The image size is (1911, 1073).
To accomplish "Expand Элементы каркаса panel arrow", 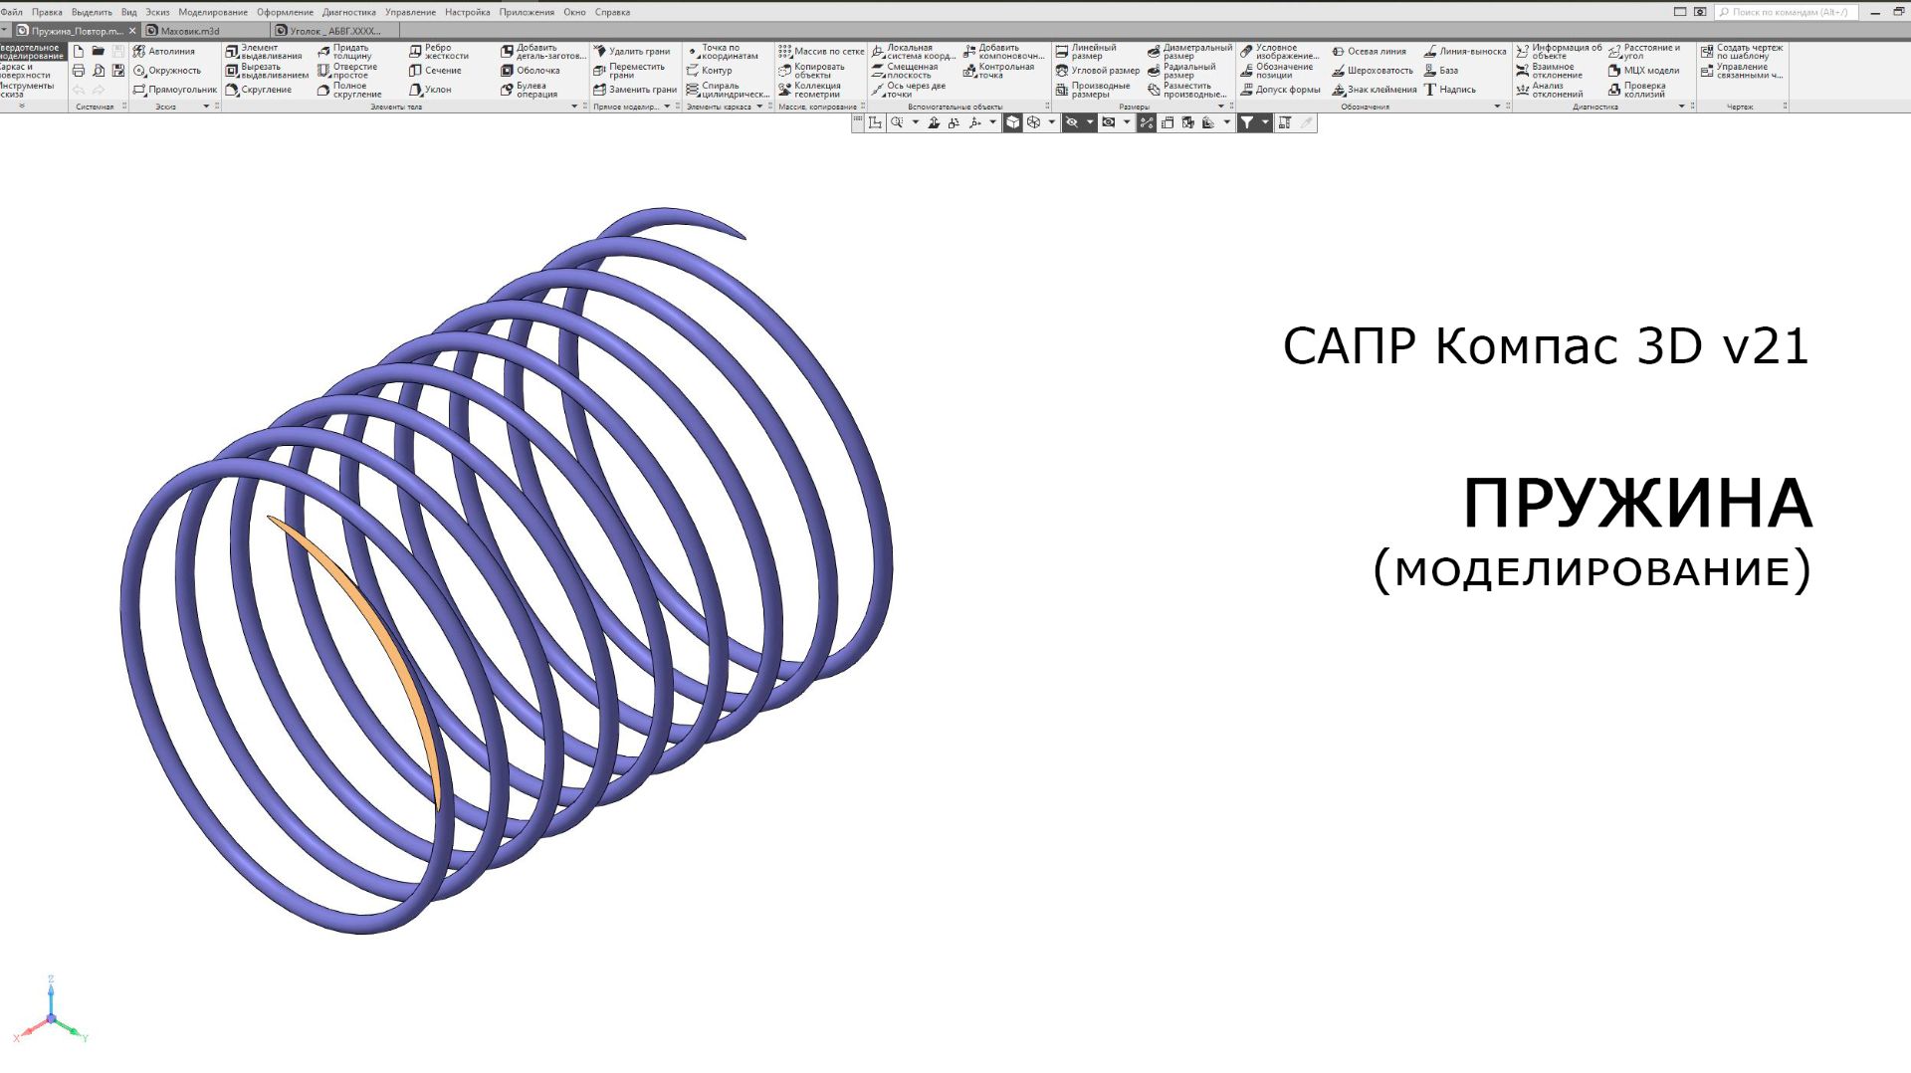I will 759,107.
